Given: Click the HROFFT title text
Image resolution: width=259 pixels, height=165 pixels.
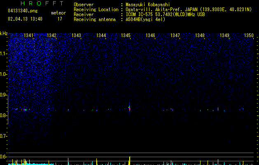Looking at the screenshot, I should point(42,3).
